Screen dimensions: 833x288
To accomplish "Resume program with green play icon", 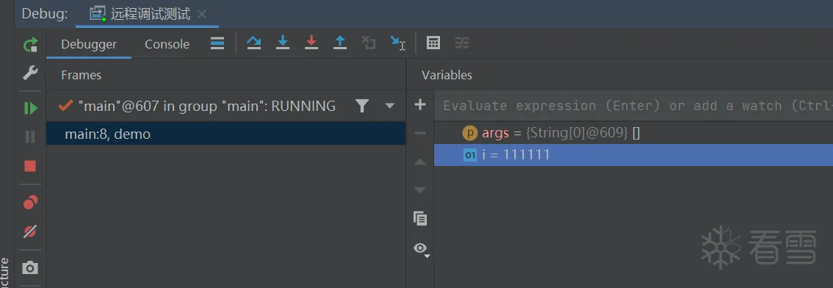I will (x=30, y=109).
